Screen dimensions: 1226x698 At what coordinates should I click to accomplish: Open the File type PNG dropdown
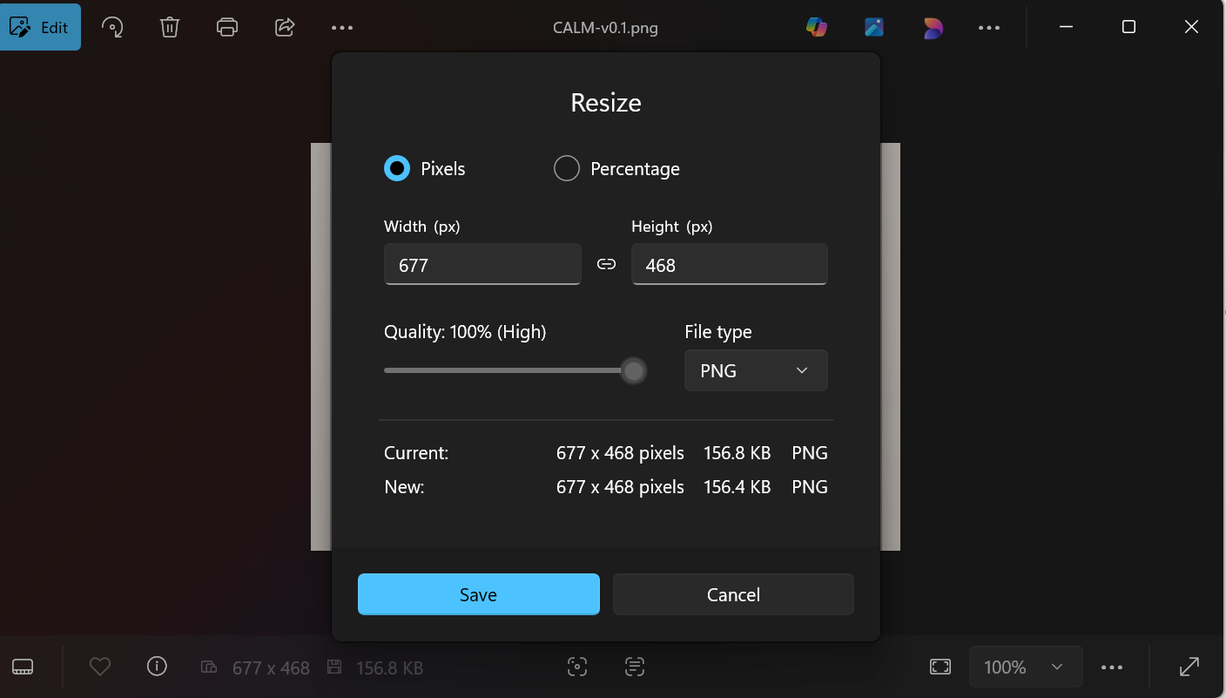pos(756,370)
